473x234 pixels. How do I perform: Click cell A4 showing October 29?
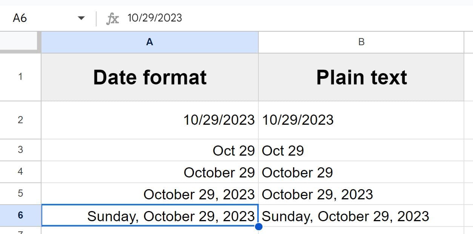(149, 172)
